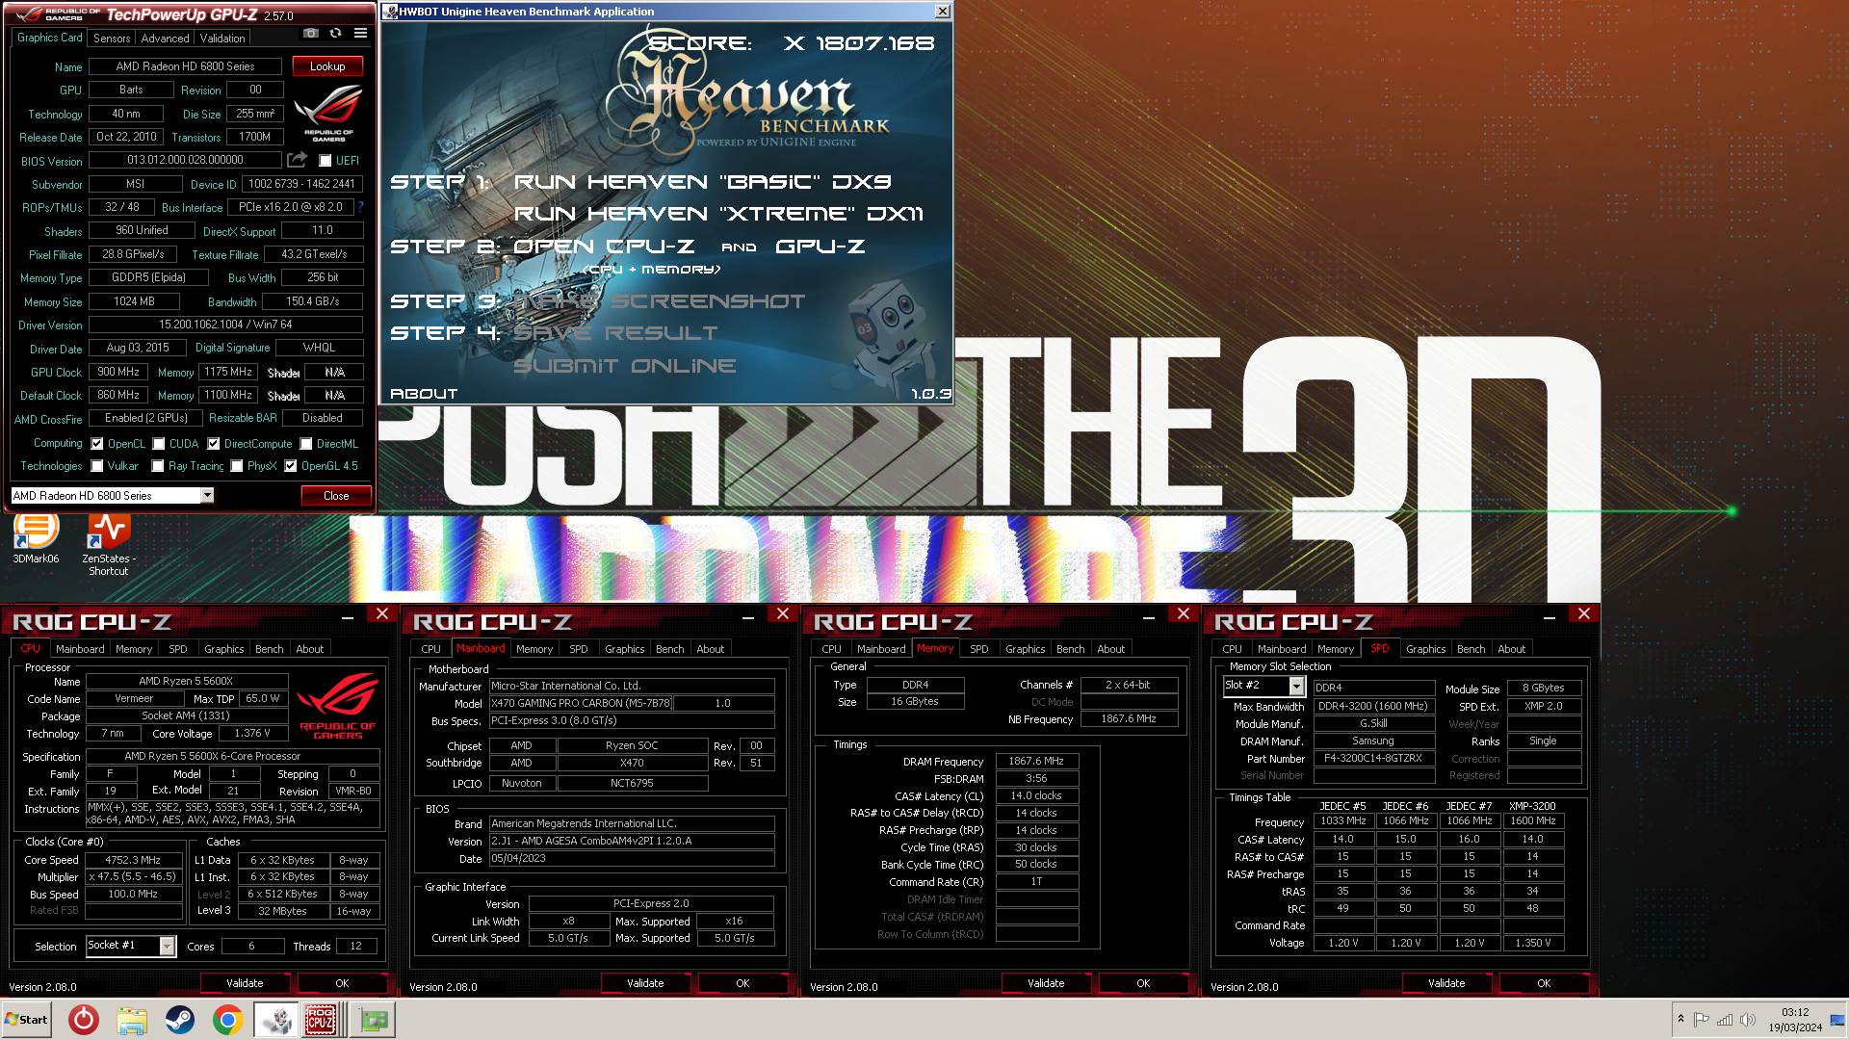Click the Driver Version field

pos(225,325)
